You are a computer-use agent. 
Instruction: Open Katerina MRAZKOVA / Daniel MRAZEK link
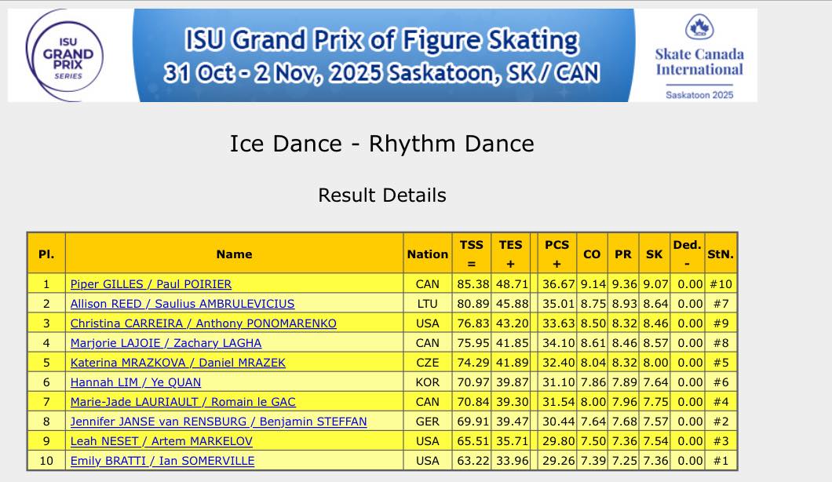pyautogui.click(x=178, y=363)
